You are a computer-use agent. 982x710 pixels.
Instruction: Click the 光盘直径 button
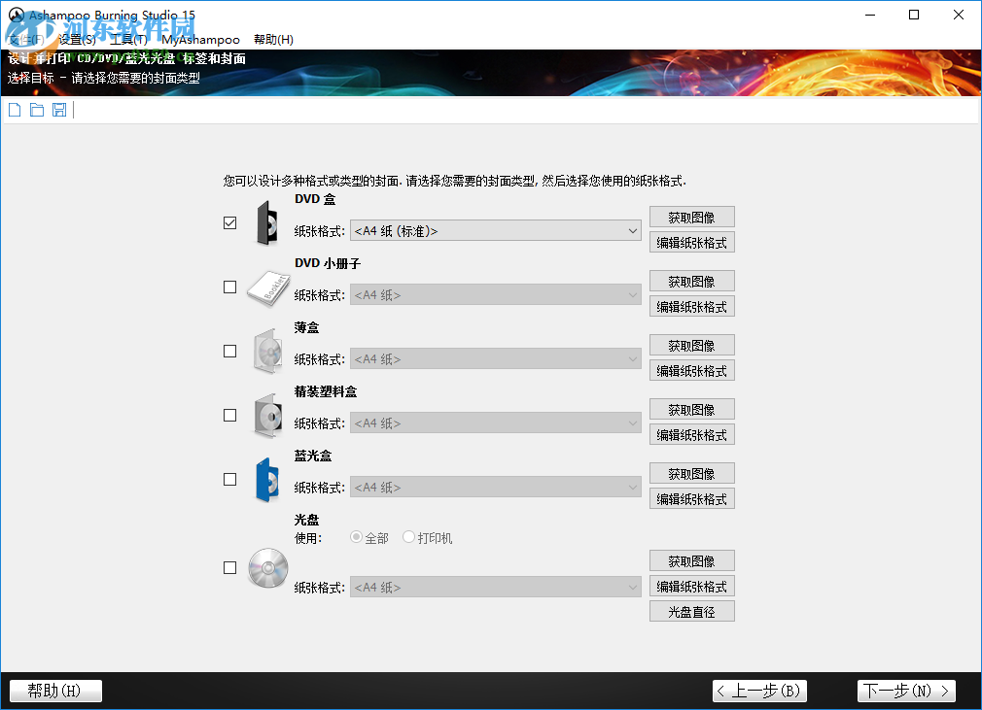coord(691,610)
